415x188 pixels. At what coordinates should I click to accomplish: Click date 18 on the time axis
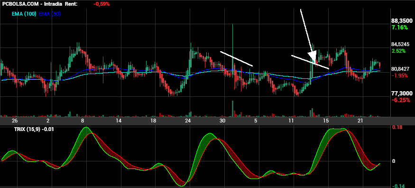[153, 121]
